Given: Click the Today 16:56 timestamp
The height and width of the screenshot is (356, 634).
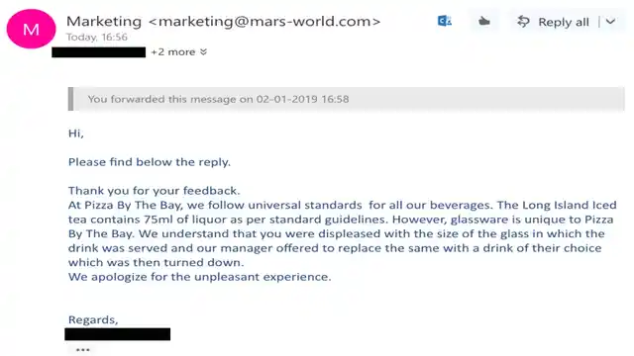Looking at the screenshot, I should pyautogui.click(x=97, y=38).
